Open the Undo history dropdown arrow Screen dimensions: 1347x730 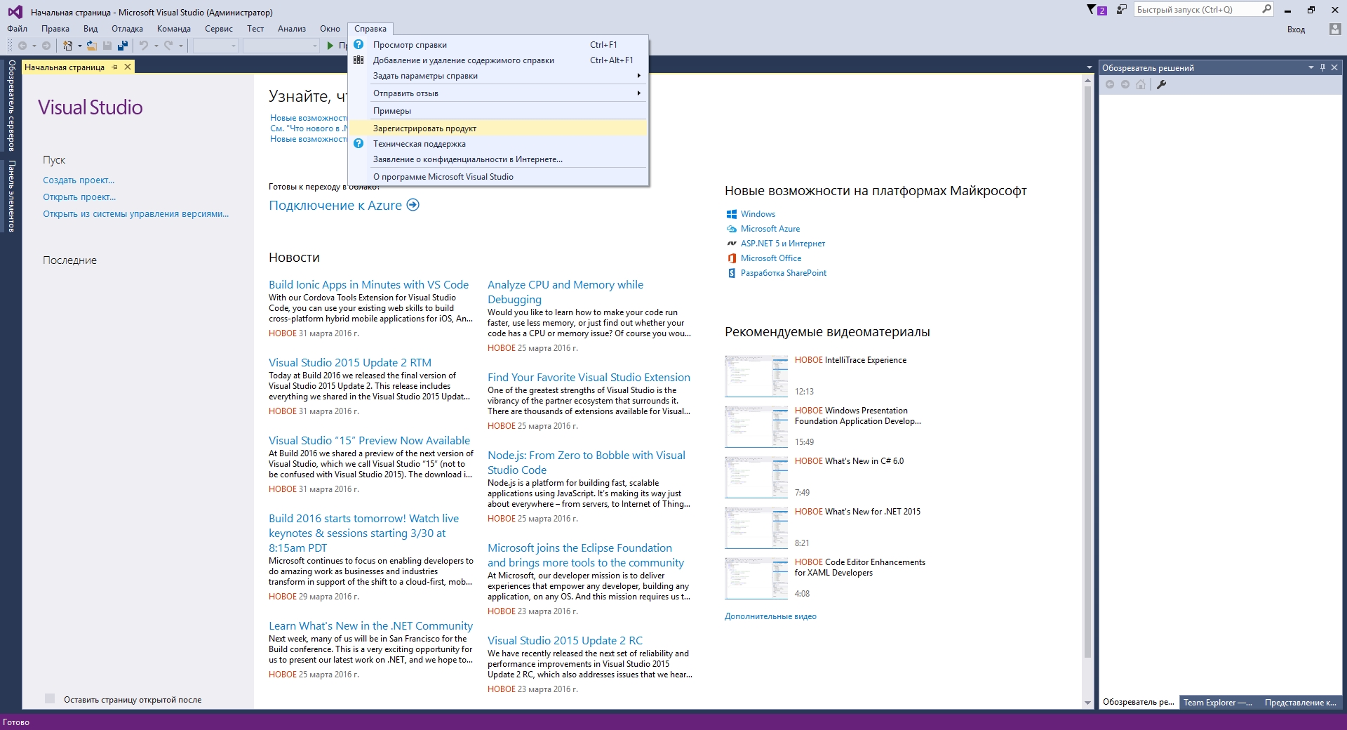[156, 46]
